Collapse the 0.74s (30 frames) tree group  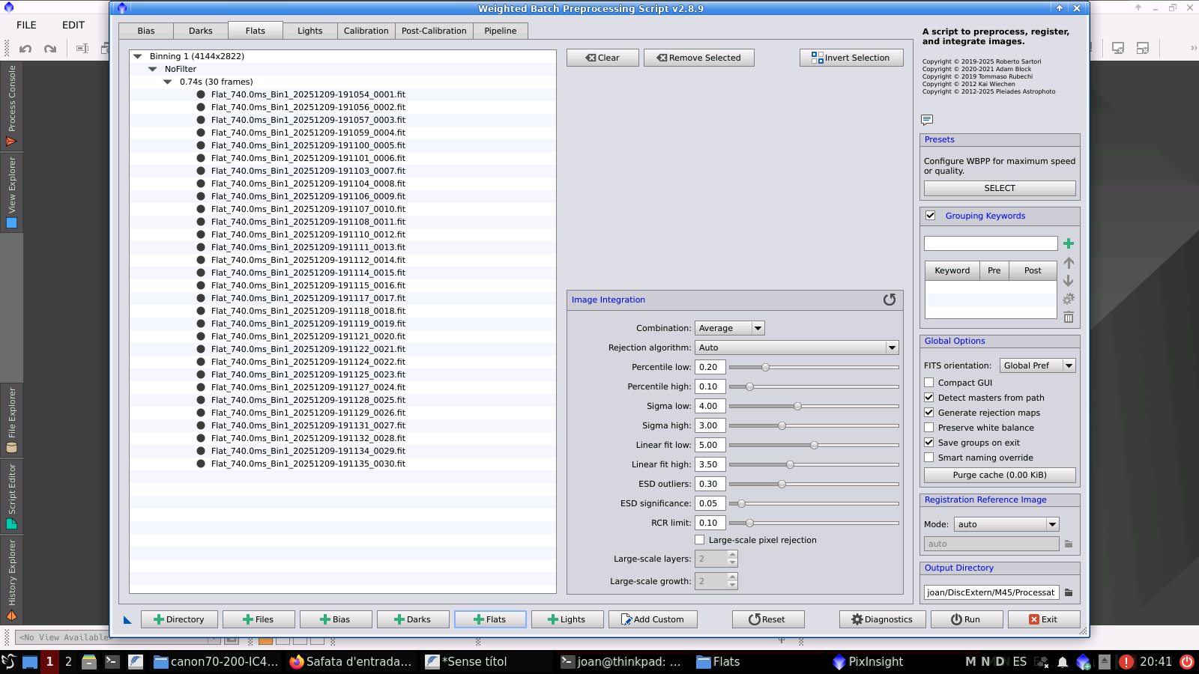click(x=168, y=82)
